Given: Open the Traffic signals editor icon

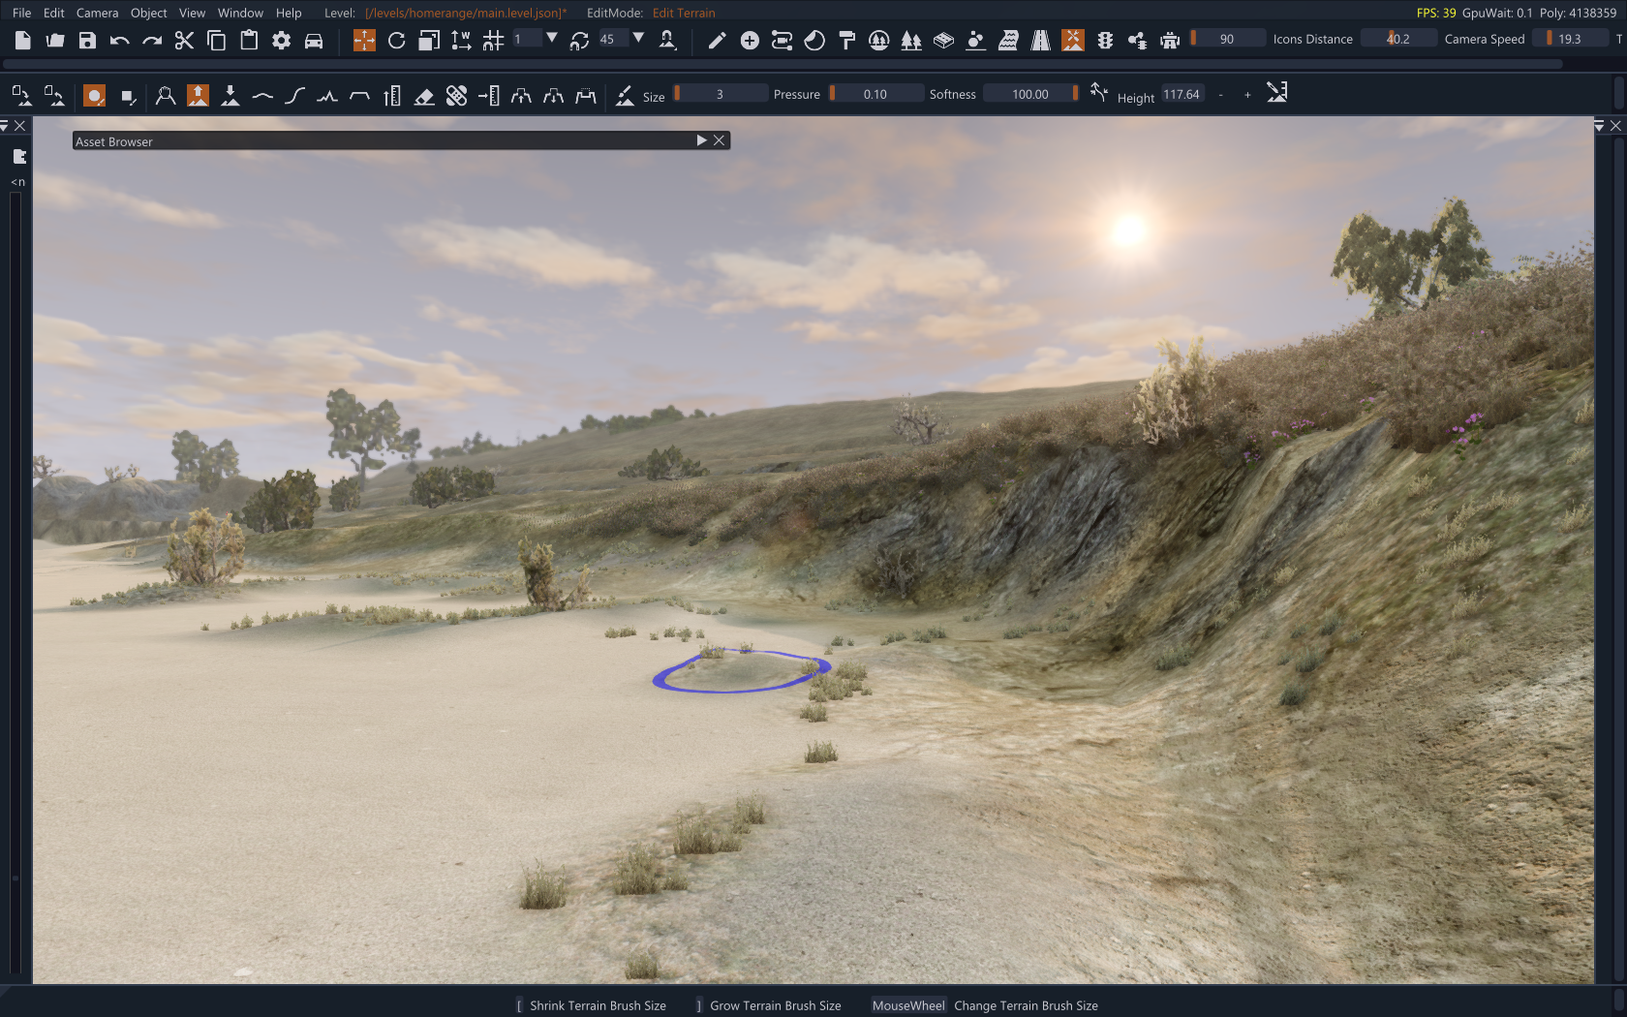Looking at the screenshot, I should coord(1105,40).
